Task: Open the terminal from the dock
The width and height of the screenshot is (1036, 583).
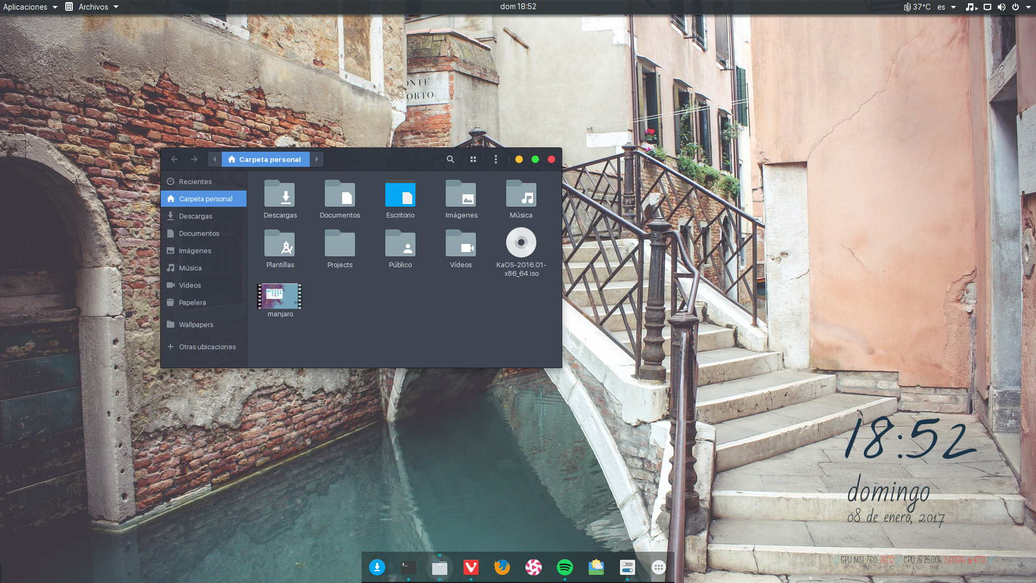Action: pyautogui.click(x=407, y=567)
